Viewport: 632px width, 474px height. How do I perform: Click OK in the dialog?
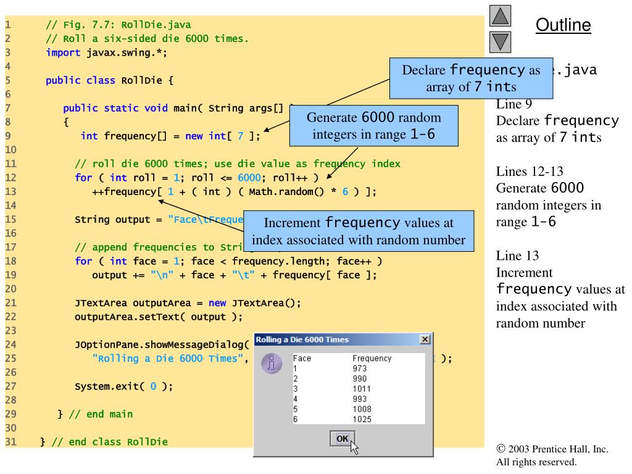point(342,439)
